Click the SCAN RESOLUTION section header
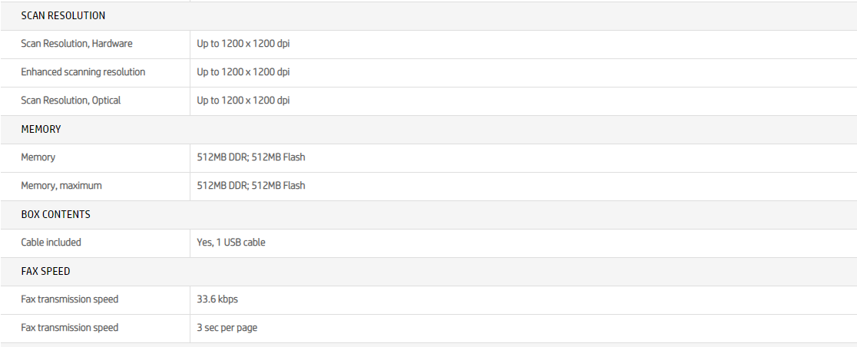Screen dimensions: 857x347 pyautogui.click(x=63, y=15)
